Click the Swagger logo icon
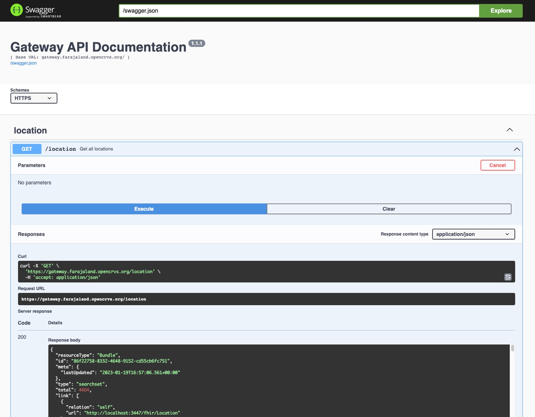The height and width of the screenshot is (417, 535). click(x=17, y=10)
